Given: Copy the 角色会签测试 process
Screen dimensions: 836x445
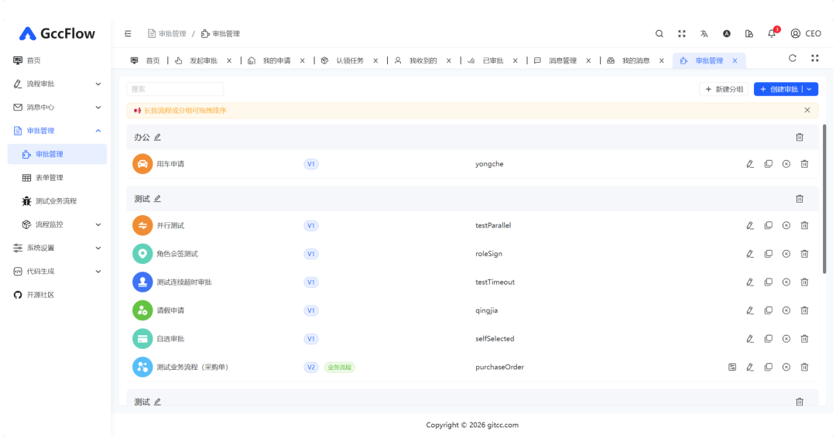Looking at the screenshot, I should 769,254.
